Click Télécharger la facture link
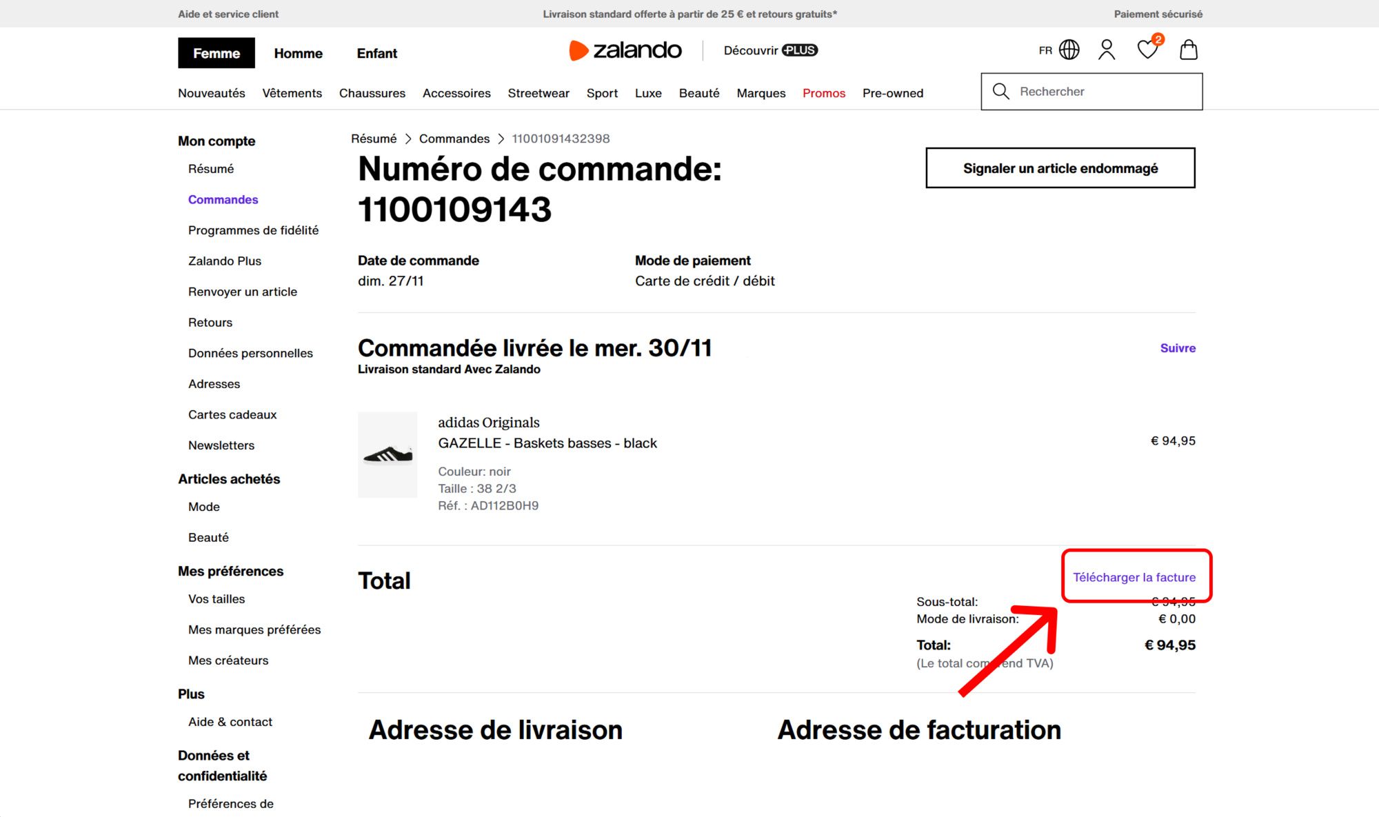This screenshot has height=817, width=1379. (x=1134, y=577)
